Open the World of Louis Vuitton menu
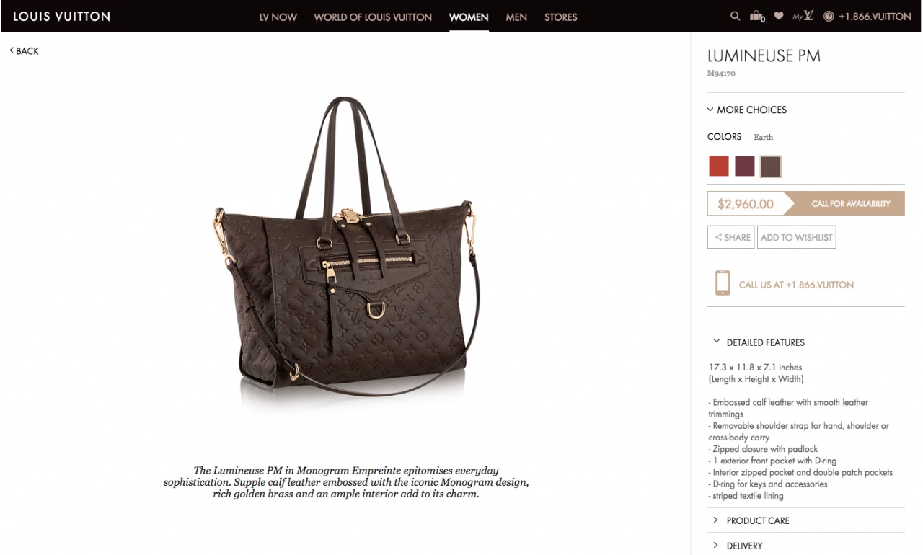This screenshot has height=555, width=923. pyautogui.click(x=373, y=17)
